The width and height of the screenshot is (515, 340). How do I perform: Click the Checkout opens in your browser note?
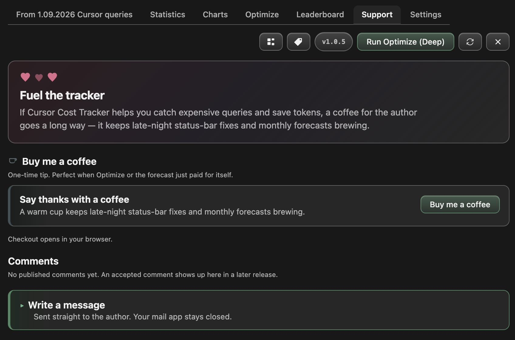pos(60,239)
